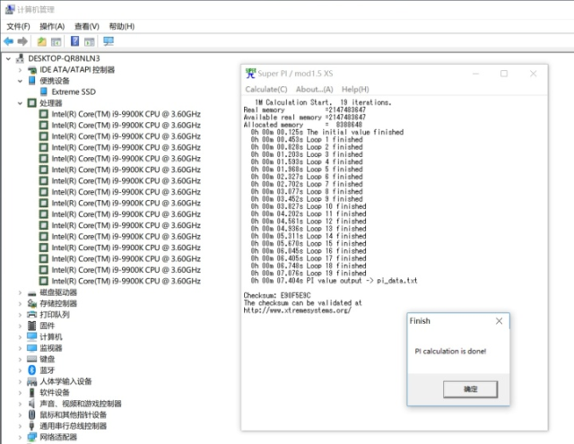Click the 存储控制器 storage controller icon
574x444 pixels.
pos(32,303)
